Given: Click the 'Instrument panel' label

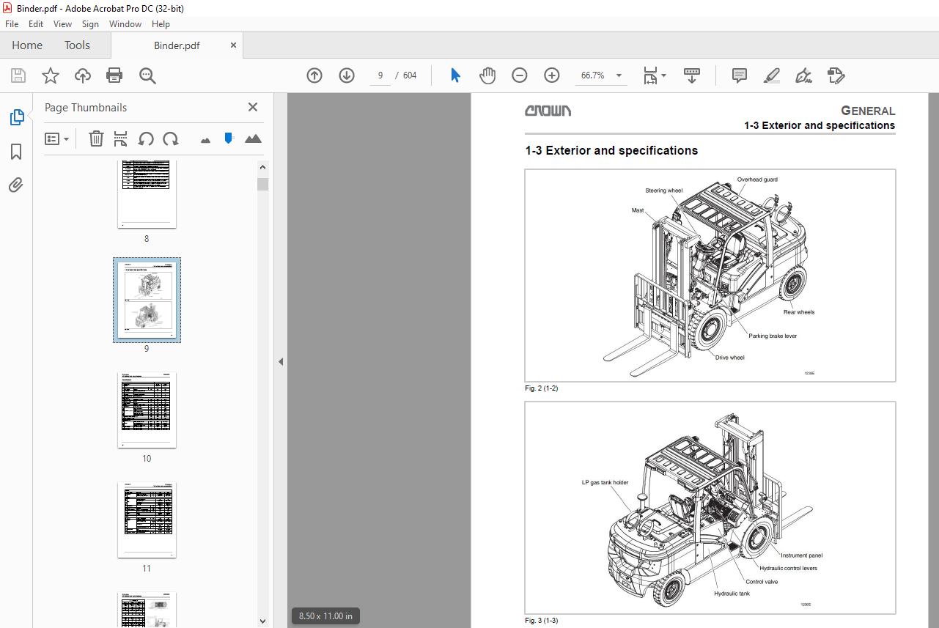Looking at the screenshot, I should coord(801,556).
